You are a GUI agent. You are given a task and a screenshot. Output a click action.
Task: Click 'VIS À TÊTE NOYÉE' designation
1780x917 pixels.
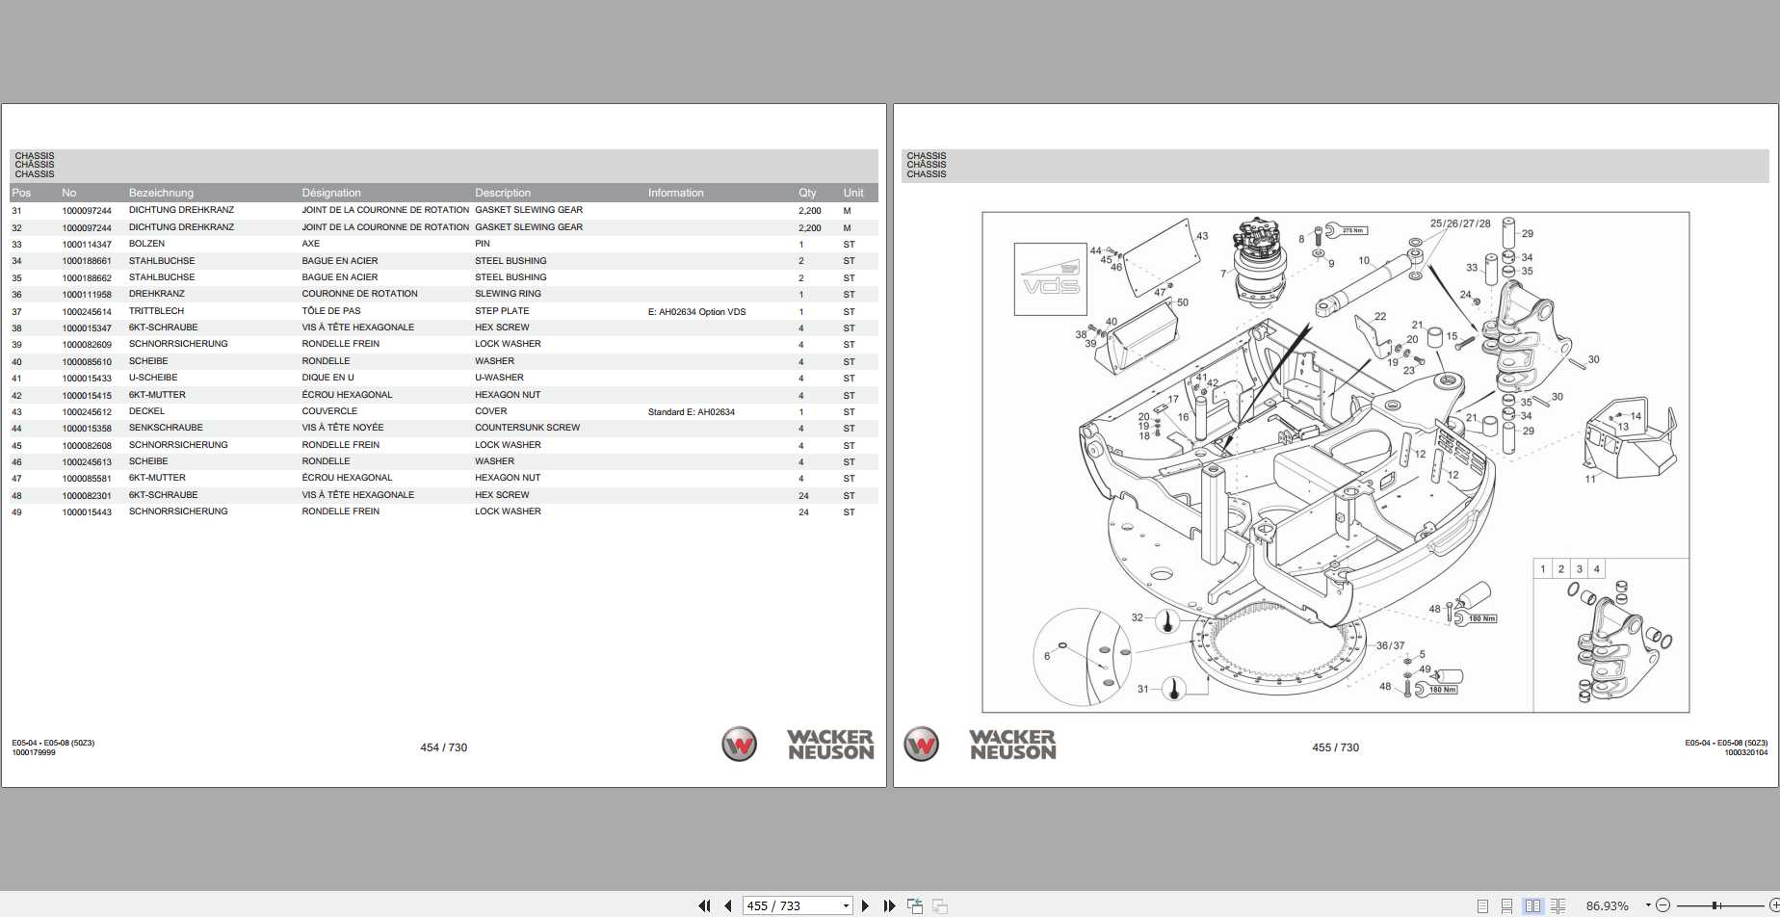point(343,428)
